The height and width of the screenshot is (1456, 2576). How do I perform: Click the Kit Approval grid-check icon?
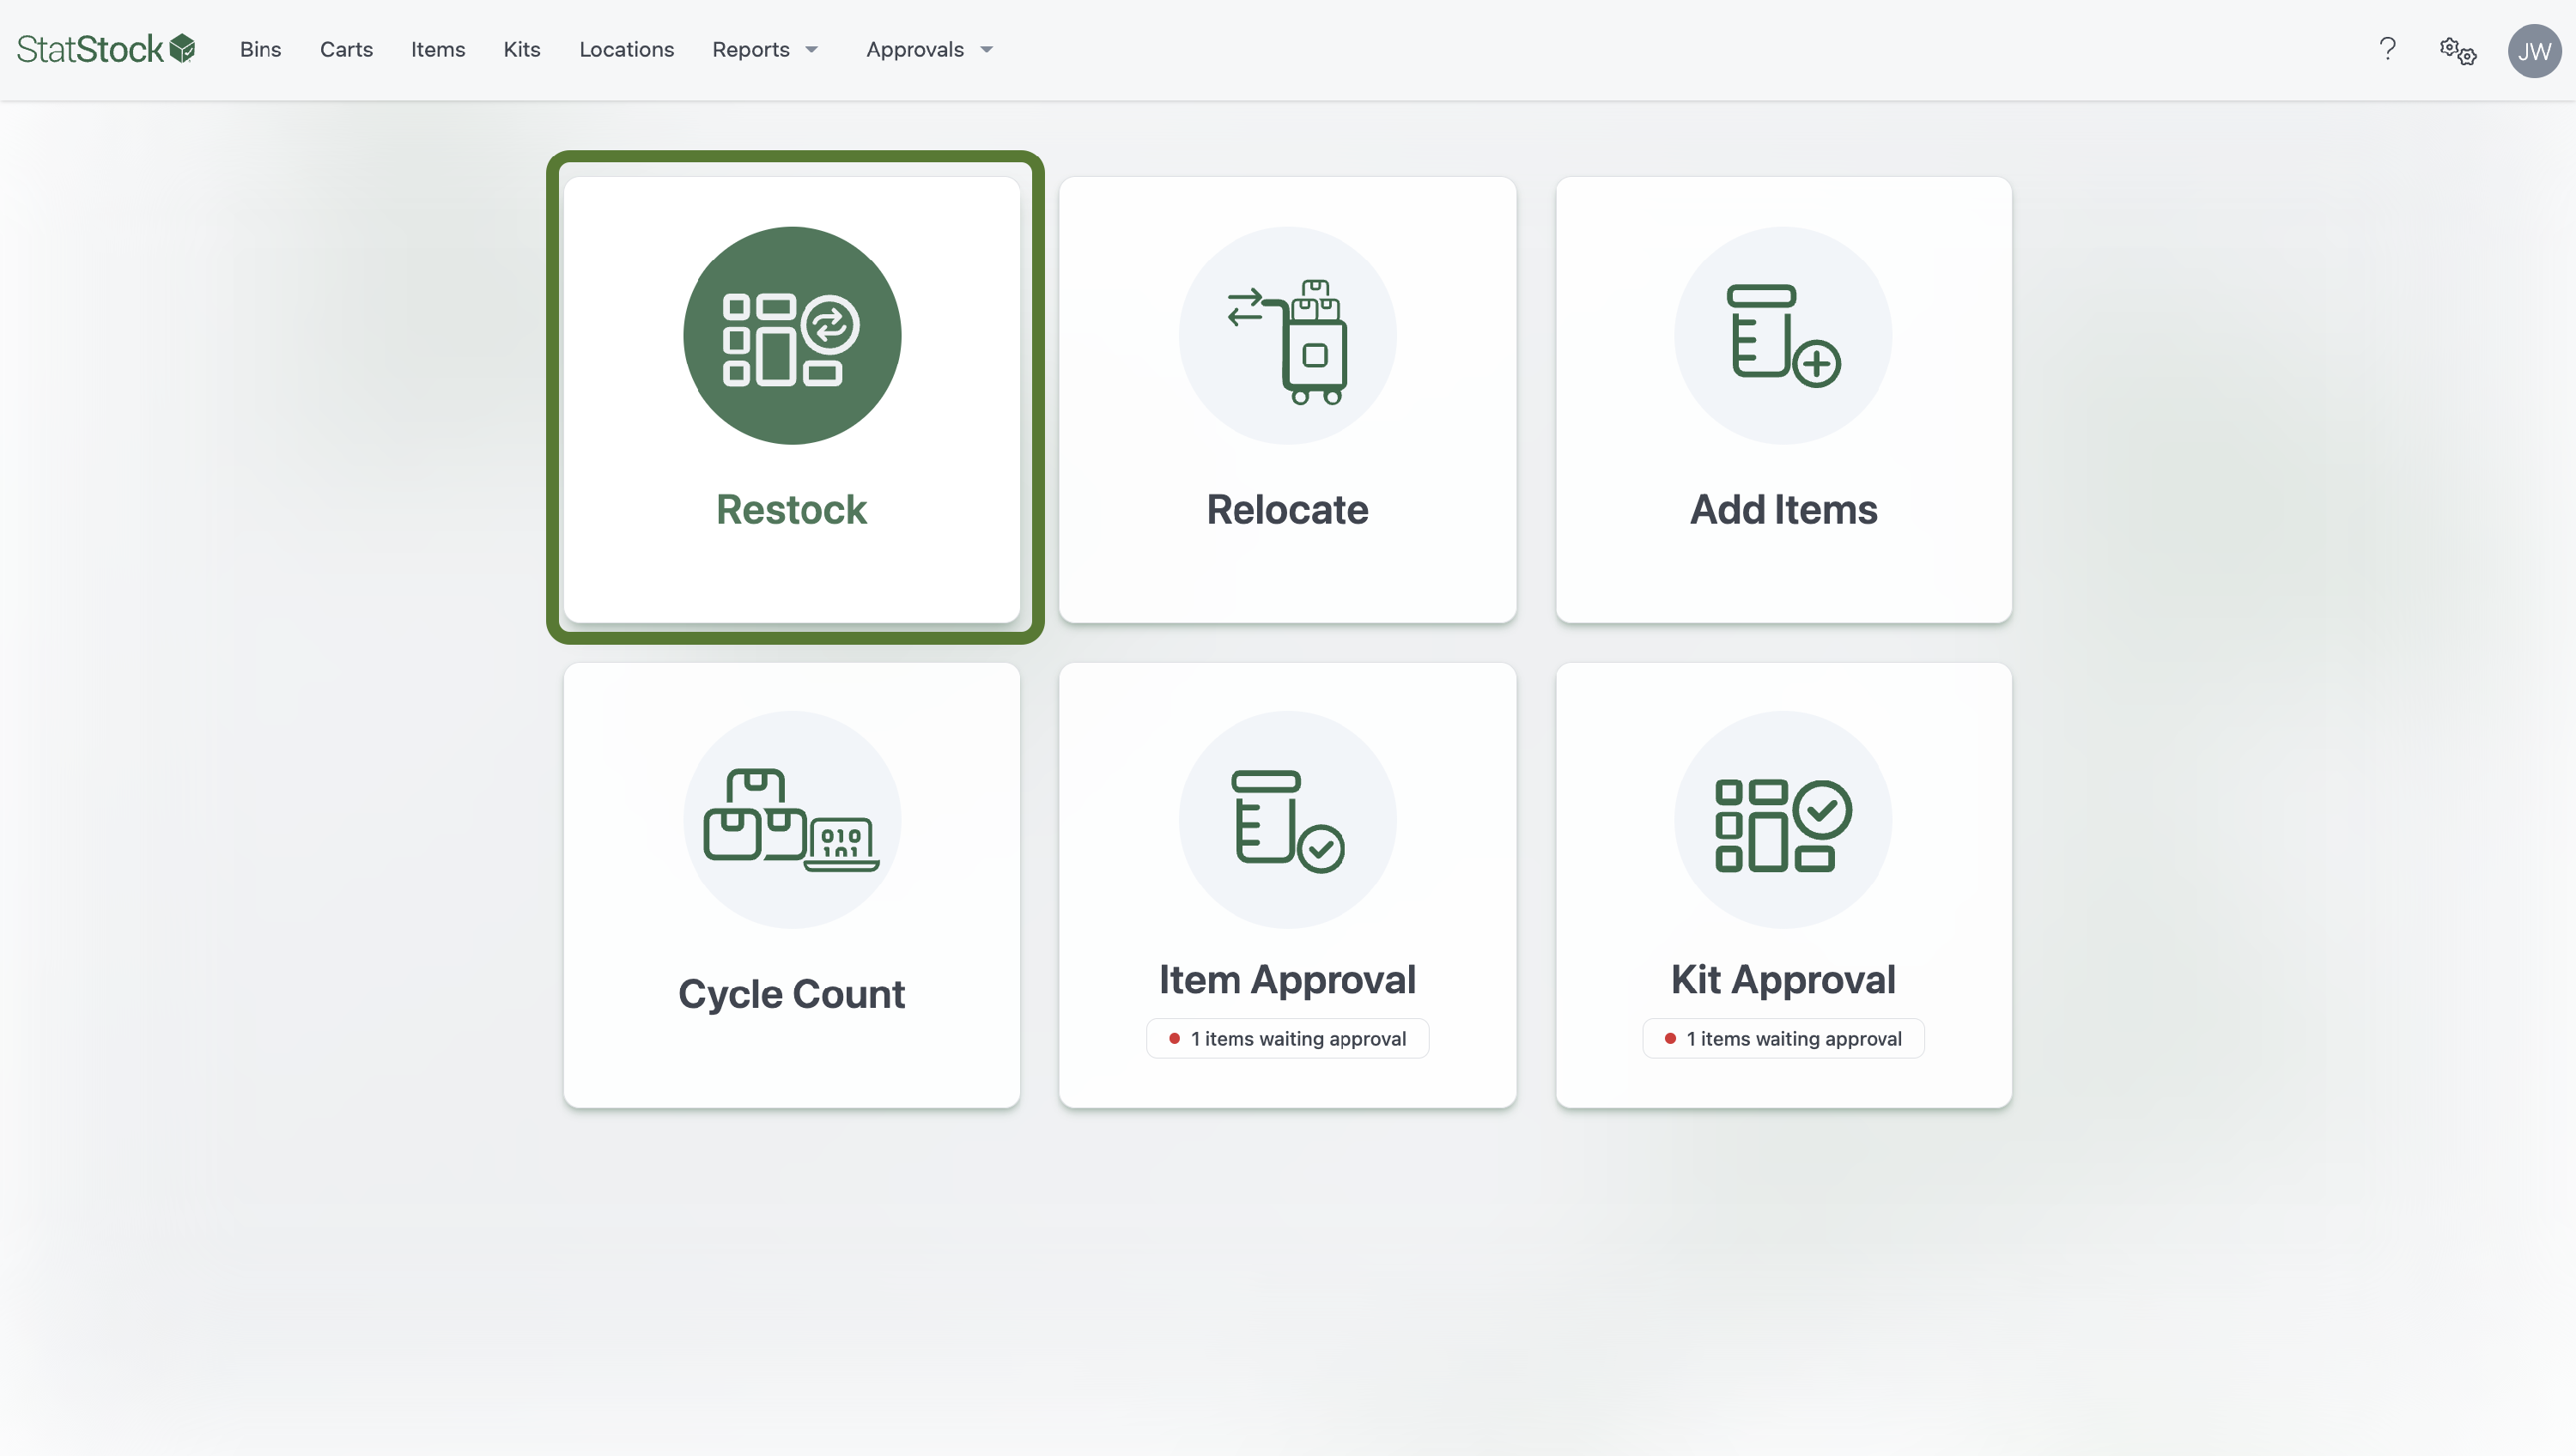point(1783,820)
